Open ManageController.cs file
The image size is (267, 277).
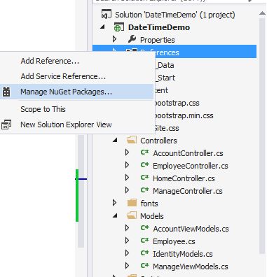188,191
